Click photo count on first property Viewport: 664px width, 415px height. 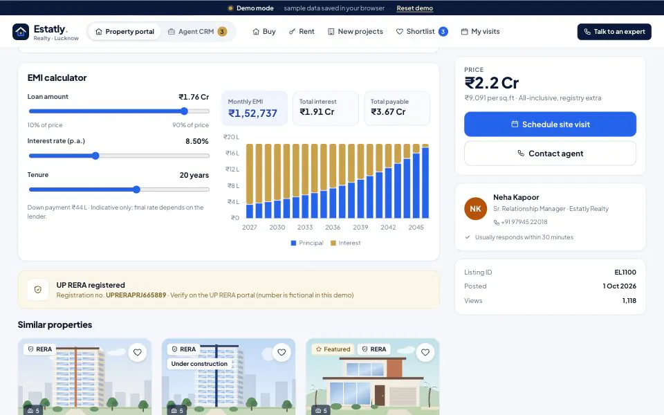click(33, 410)
